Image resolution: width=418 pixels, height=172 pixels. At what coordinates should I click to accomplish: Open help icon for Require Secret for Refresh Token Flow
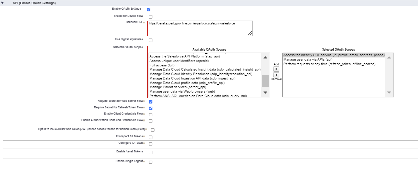click(144, 108)
